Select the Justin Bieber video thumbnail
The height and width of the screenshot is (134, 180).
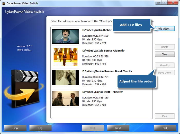point(66,36)
